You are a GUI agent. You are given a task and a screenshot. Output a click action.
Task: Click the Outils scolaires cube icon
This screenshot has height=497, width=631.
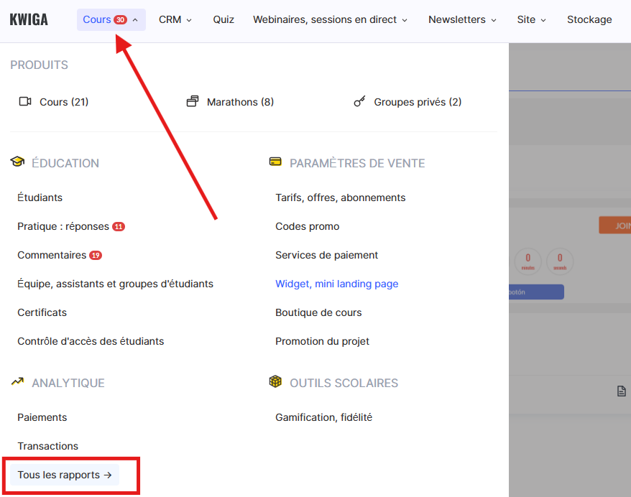coord(275,381)
